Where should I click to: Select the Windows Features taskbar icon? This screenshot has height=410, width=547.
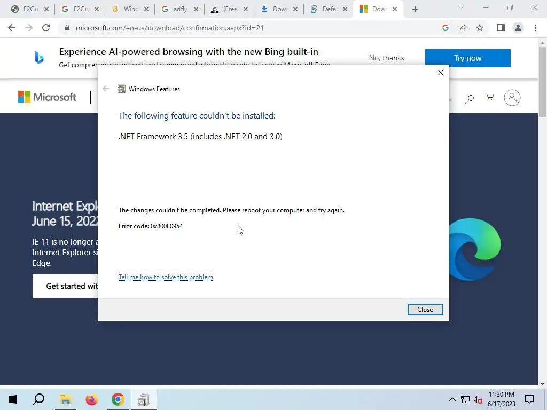click(143, 399)
